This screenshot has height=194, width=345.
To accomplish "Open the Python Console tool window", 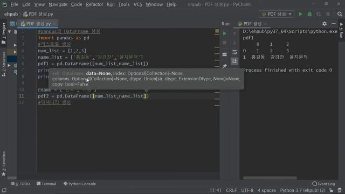I will (80, 184).
